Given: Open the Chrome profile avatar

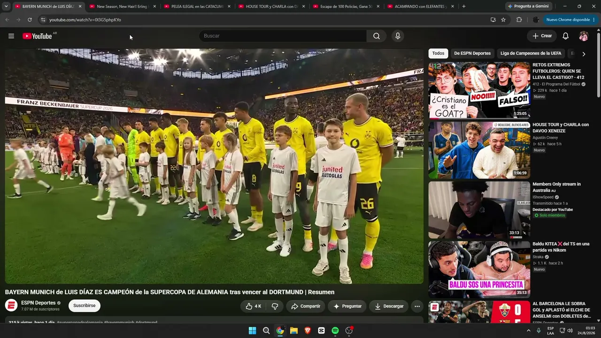Looking at the screenshot, I should (536, 20).
